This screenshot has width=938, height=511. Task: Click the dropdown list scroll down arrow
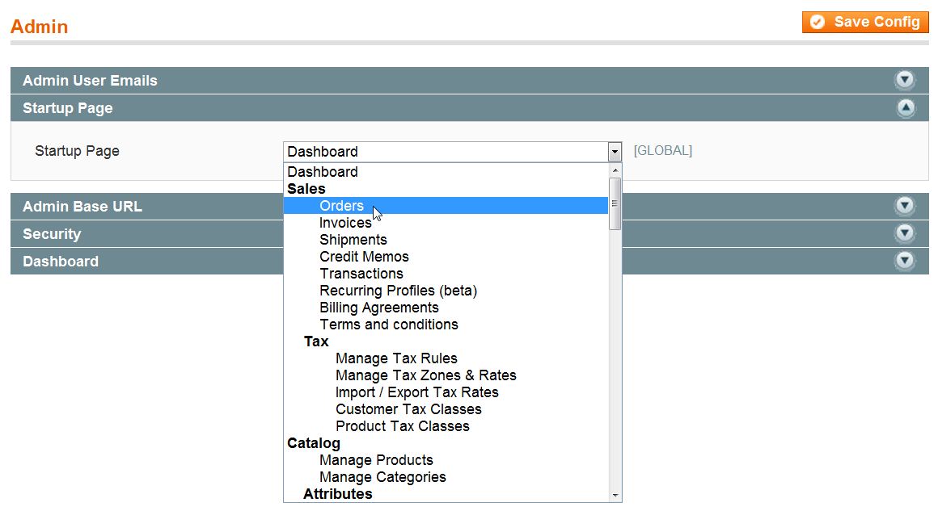point(615,495)
